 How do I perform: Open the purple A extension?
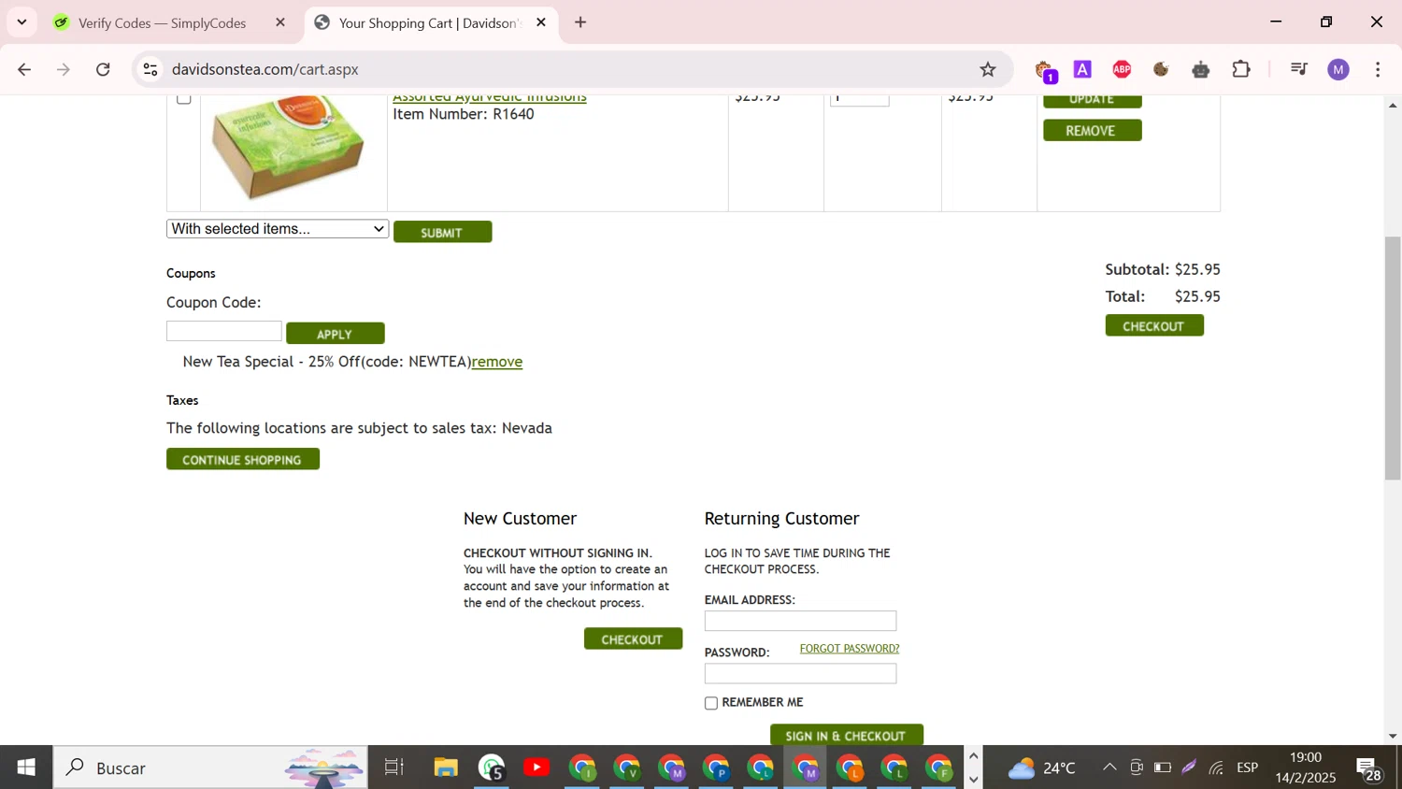(1082, 69)
